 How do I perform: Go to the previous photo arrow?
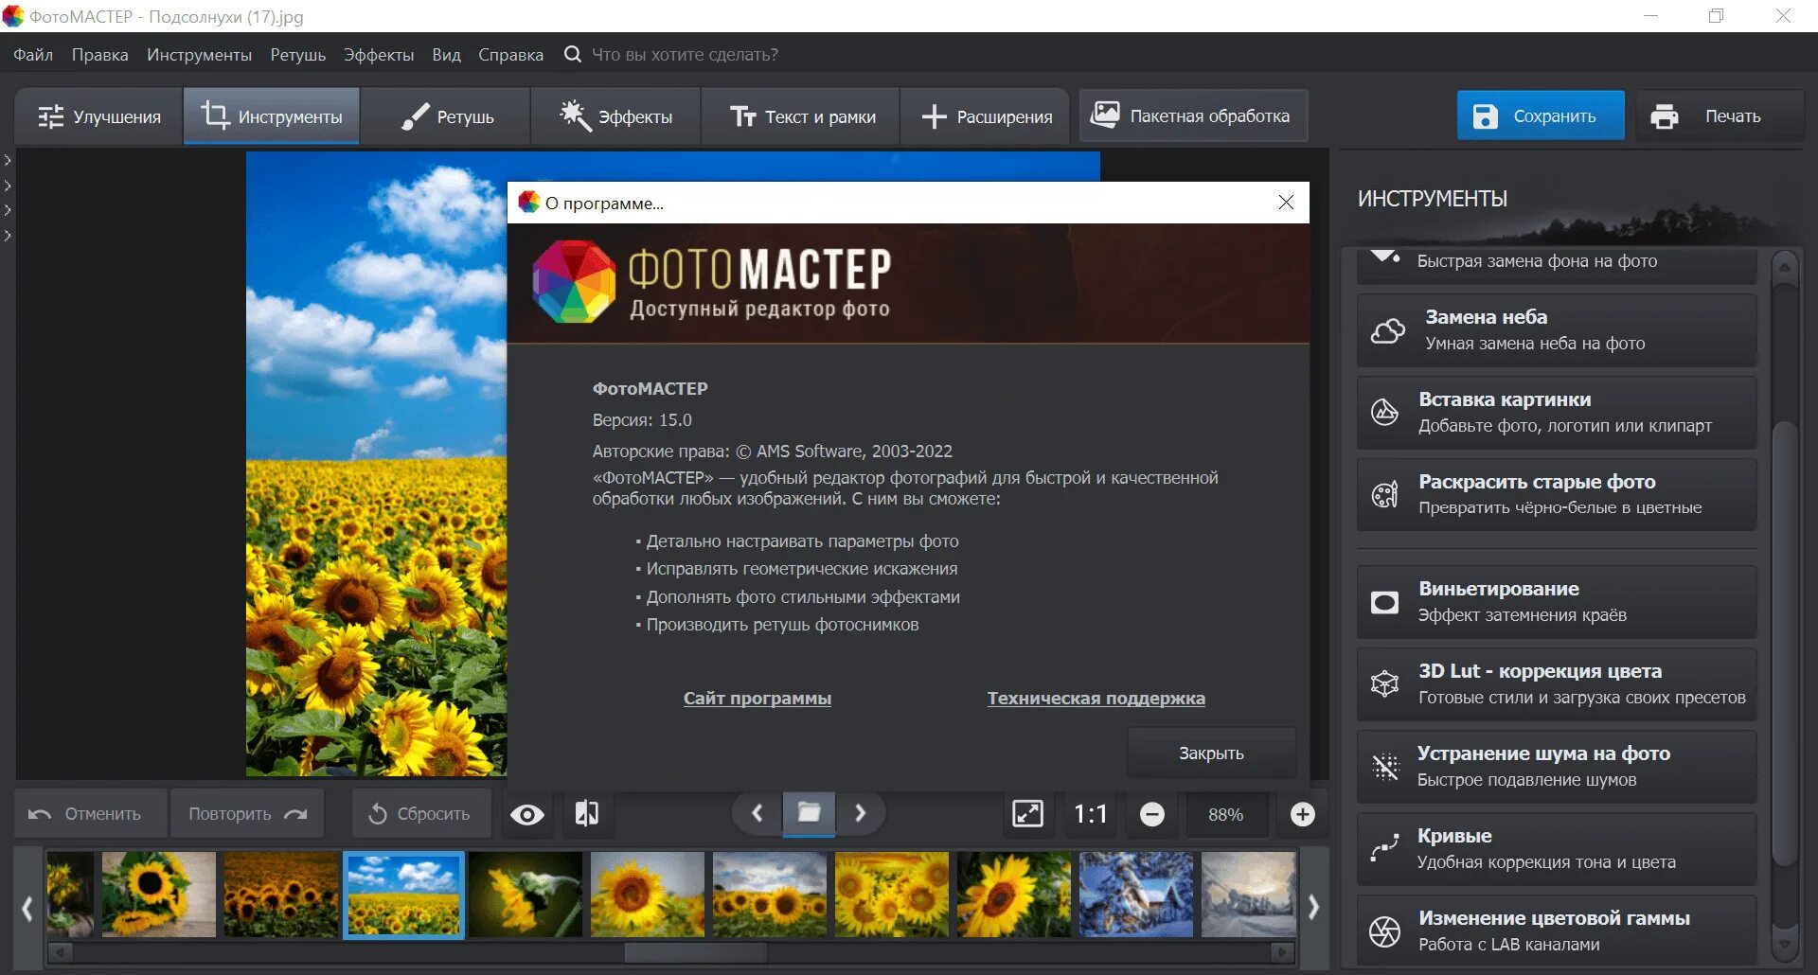tap(757, 813)
